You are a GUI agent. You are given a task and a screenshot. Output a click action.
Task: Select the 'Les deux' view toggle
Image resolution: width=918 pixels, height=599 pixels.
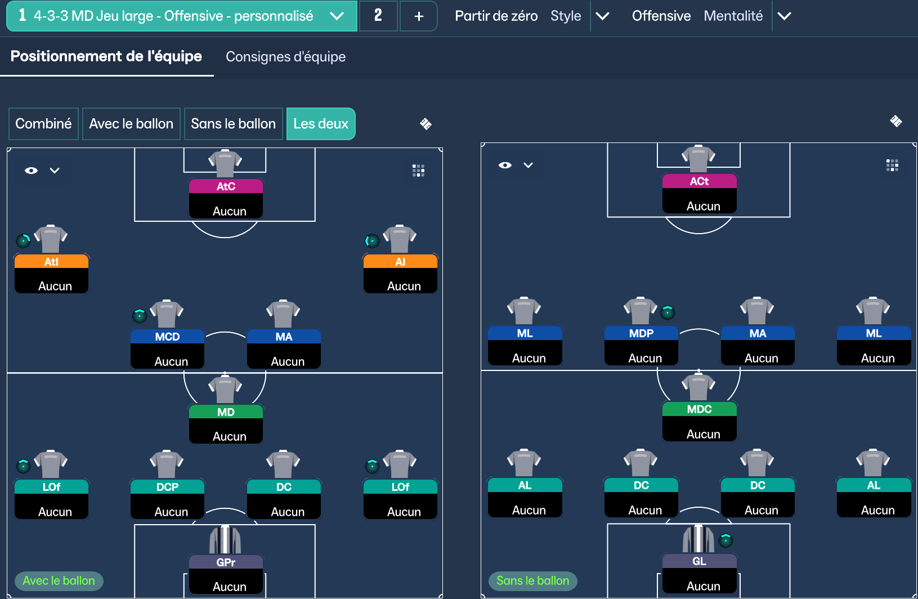321,124
